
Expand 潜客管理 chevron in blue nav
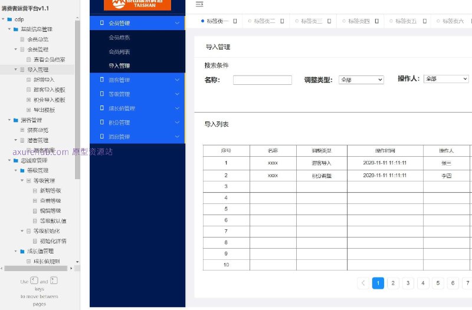[x=177, y=80]
